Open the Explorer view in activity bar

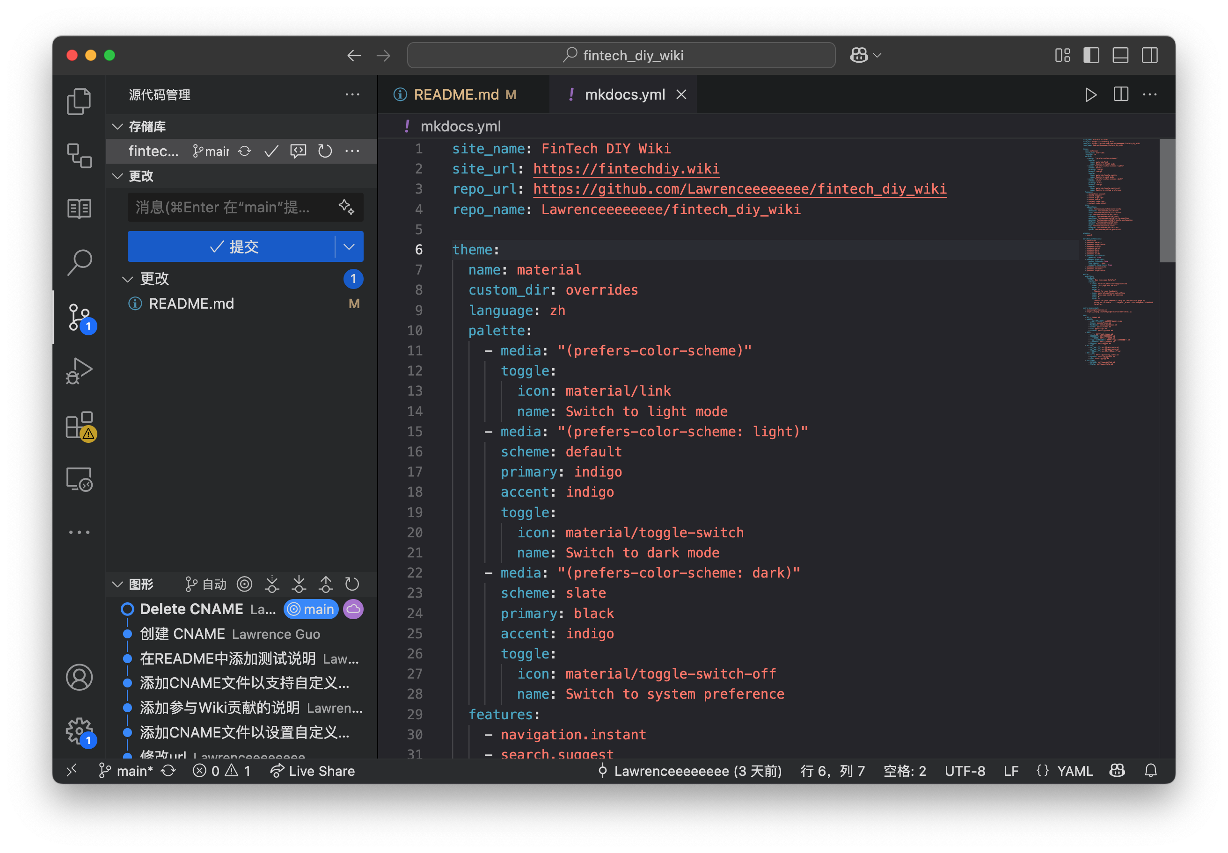pos(79,101)
